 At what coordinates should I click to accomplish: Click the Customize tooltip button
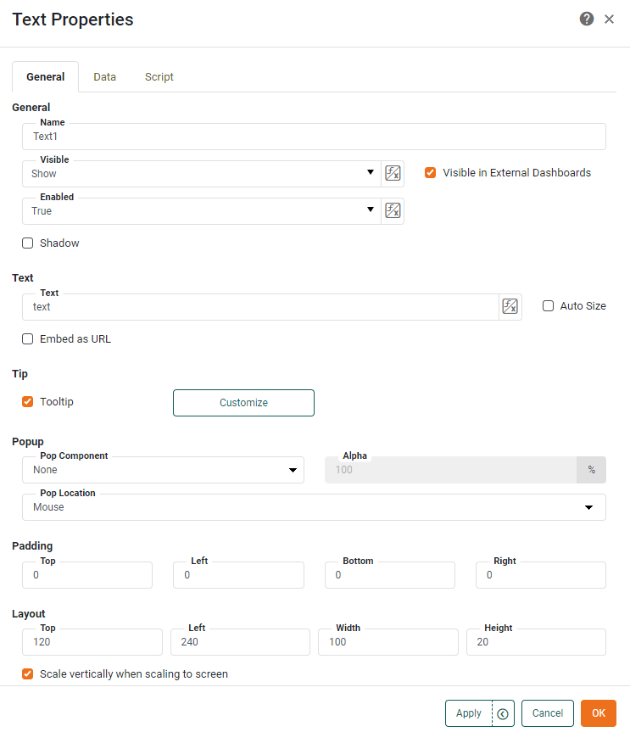pos(243,403)
